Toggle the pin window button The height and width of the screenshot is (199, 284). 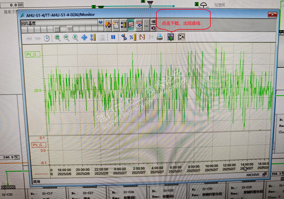coord(153,22)
